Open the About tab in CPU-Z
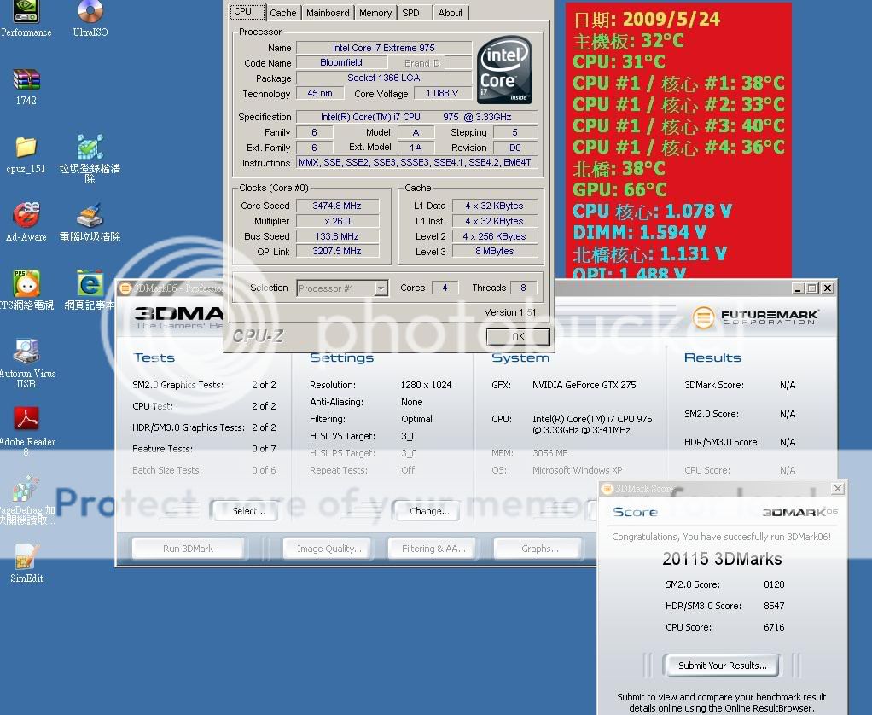872x715 pixels. [x=451, y=13]
